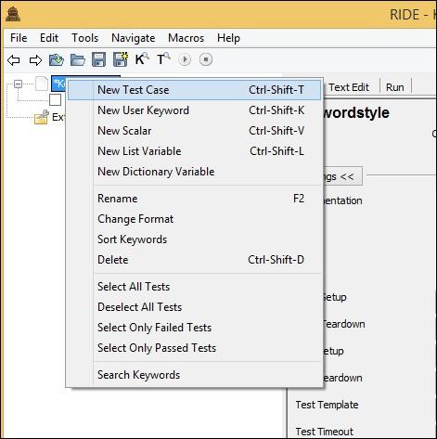The image size is (437, 439).
Task: Open the Tools menu
Action: [x=85, y=38]
